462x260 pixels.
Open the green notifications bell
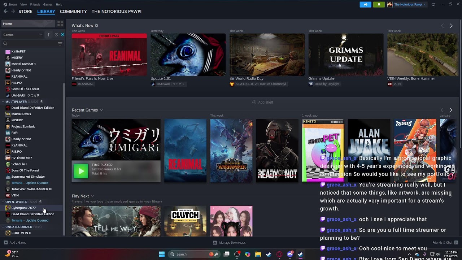coord(379,5)
